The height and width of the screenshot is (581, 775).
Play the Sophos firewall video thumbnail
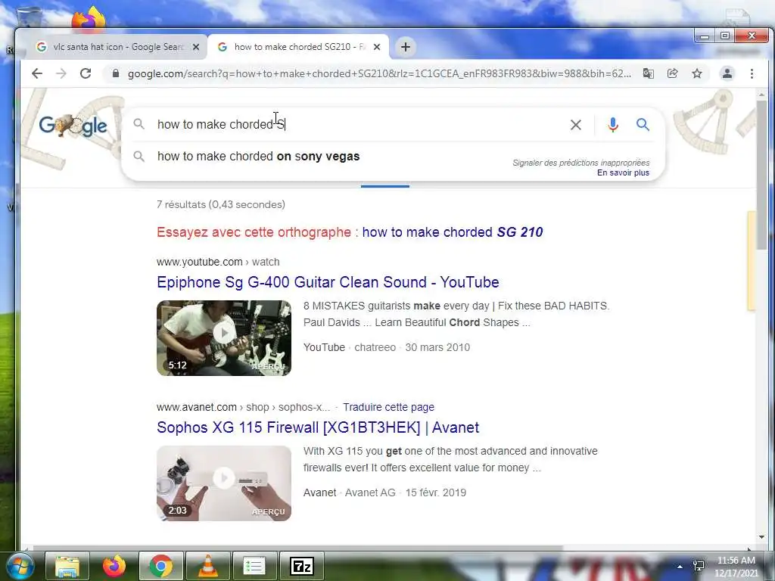224,483
